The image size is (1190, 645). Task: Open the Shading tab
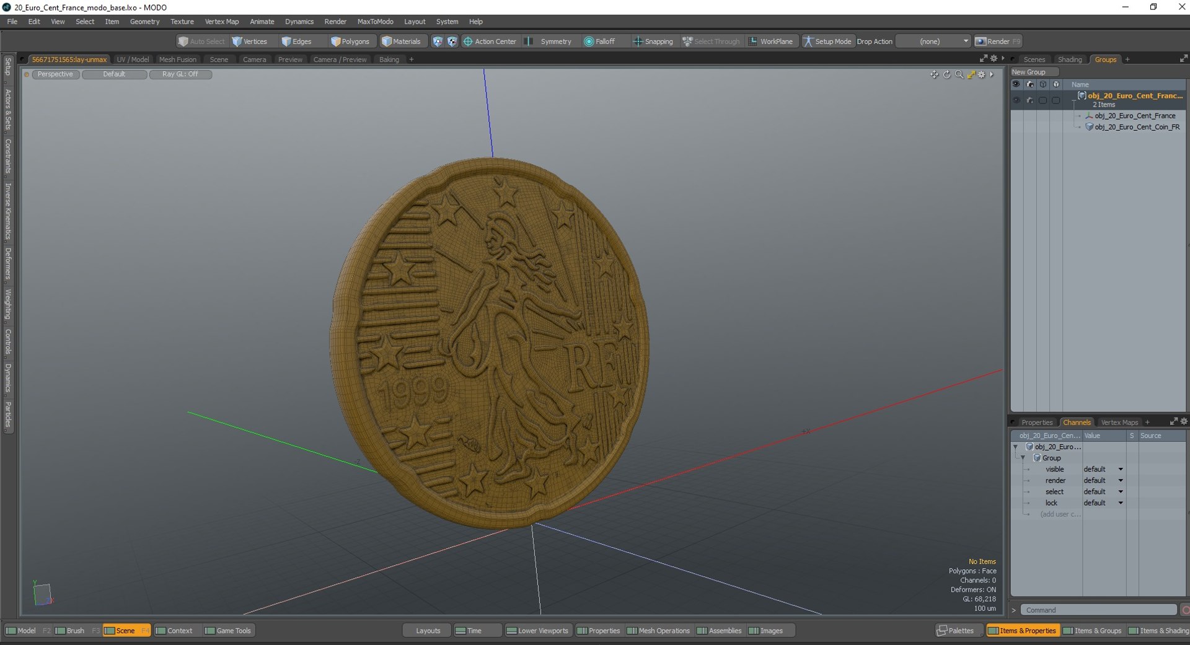click(1070, 59)
